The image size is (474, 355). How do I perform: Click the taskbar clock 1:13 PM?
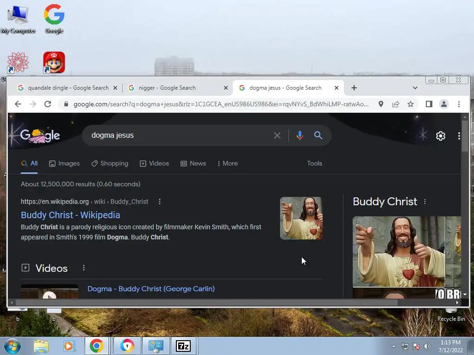coord(450,343)
